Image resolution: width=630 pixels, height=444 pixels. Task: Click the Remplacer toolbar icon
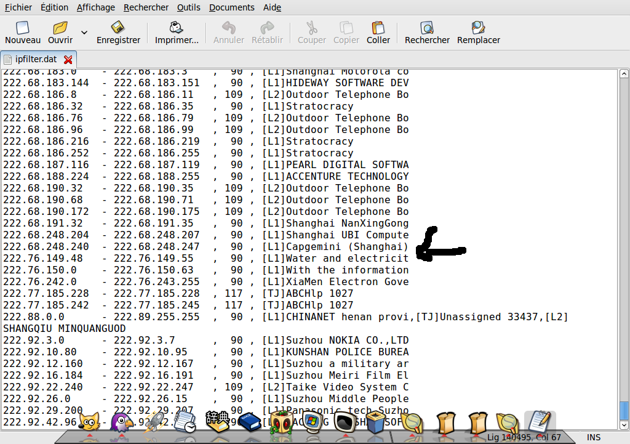478,28
